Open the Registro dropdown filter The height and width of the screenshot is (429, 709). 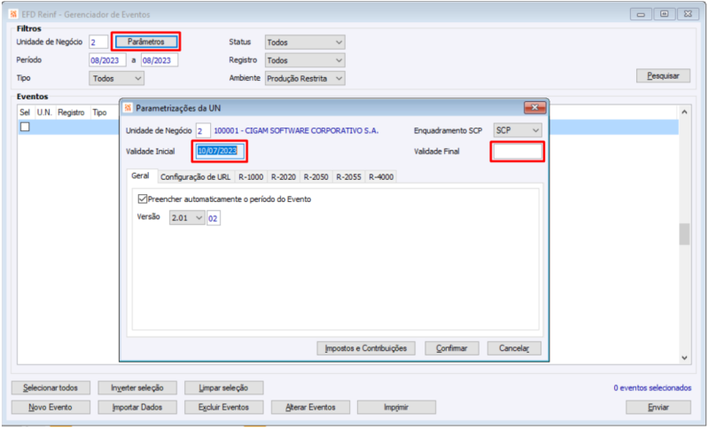pos(305,60)
